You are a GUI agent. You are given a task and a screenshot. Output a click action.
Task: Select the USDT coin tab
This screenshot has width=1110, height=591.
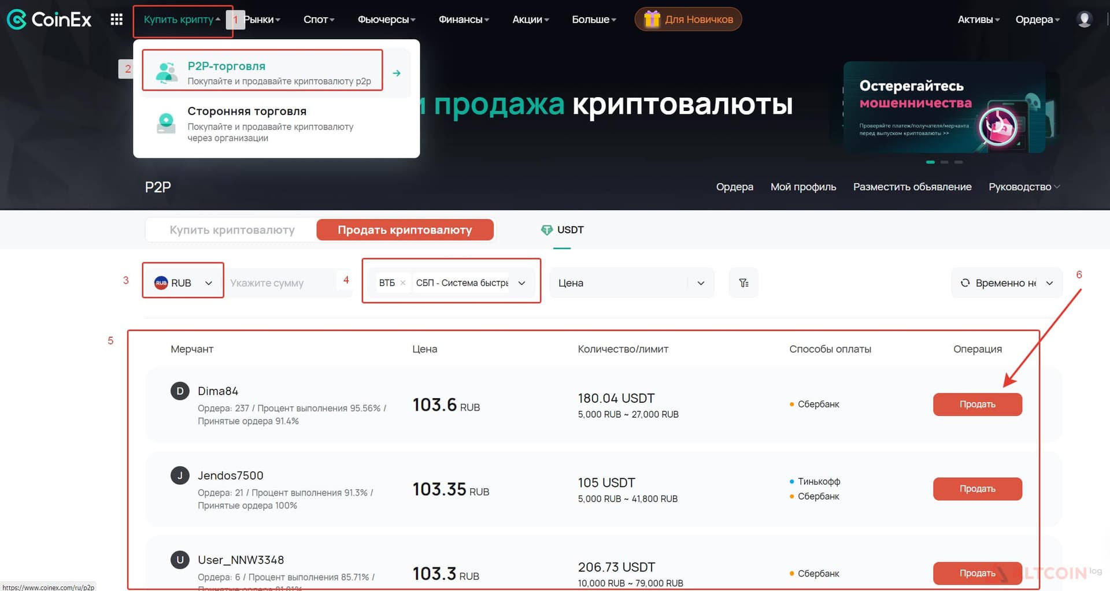pyautogui.click(x=562, y=231)
